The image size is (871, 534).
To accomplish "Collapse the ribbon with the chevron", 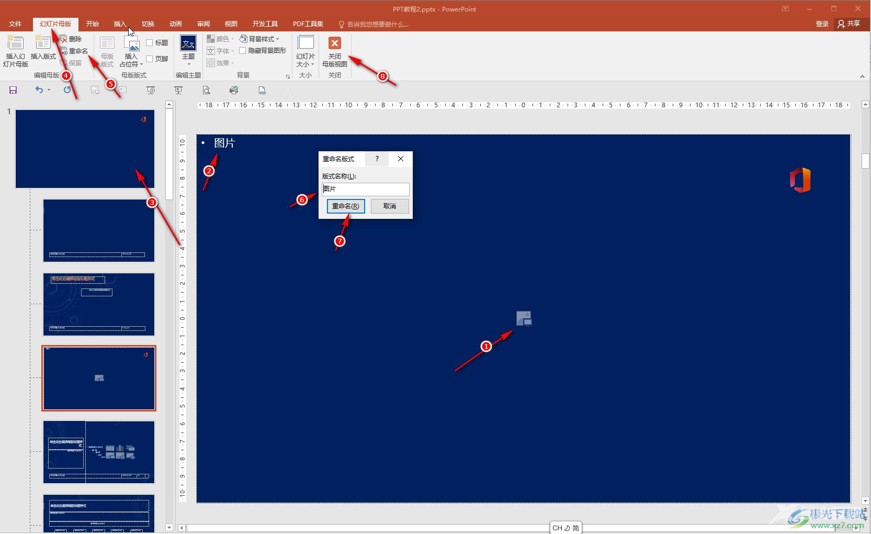I will point(862,76).
